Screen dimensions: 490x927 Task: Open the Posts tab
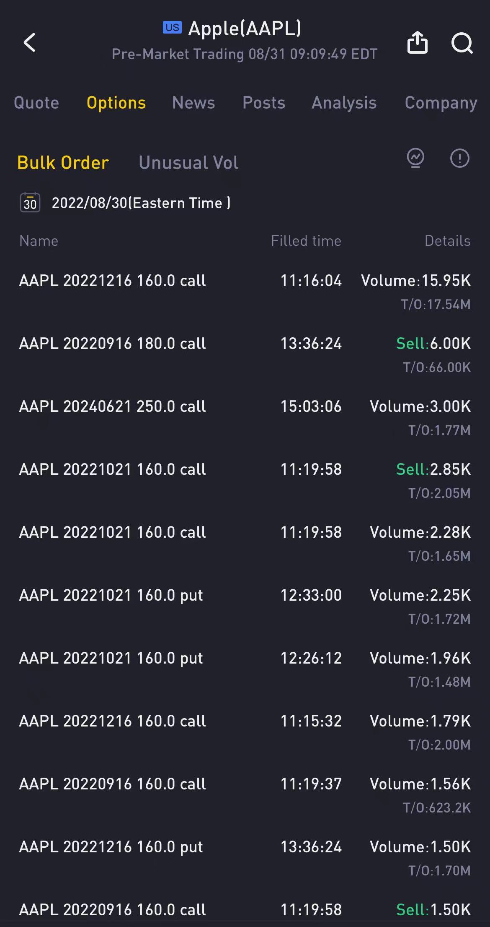[264, 103]
